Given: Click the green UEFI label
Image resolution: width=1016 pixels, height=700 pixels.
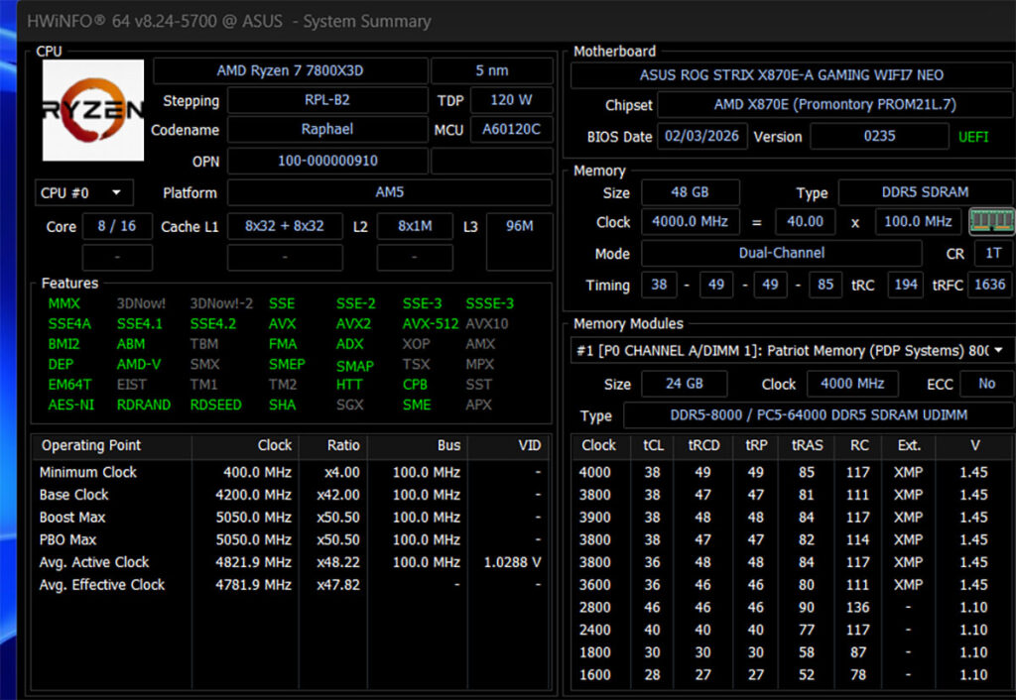Looking at the screenshot, I should [x=973, y=137].
